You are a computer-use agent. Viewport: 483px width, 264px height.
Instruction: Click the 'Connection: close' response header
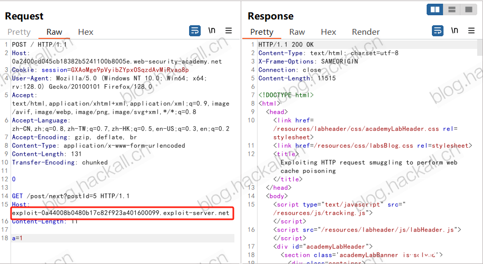(x=290, y=70)
